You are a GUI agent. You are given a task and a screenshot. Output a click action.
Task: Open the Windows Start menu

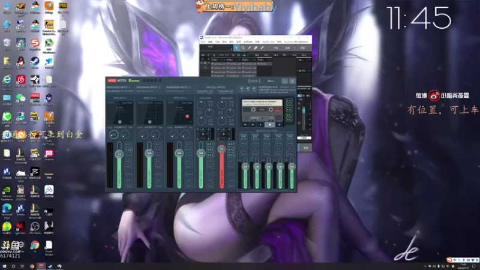pos(4,266)
